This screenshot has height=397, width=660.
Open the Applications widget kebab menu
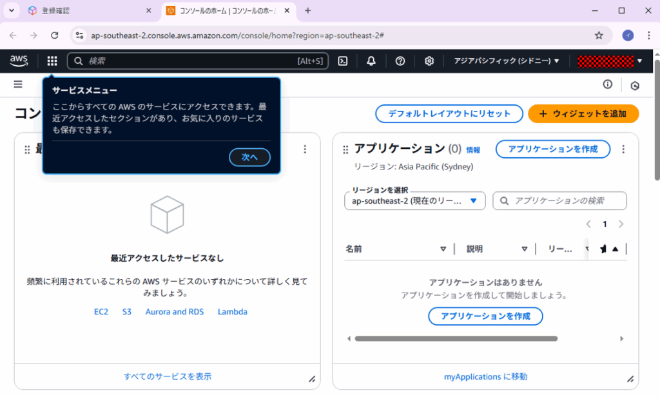click(x=623, y=150)
